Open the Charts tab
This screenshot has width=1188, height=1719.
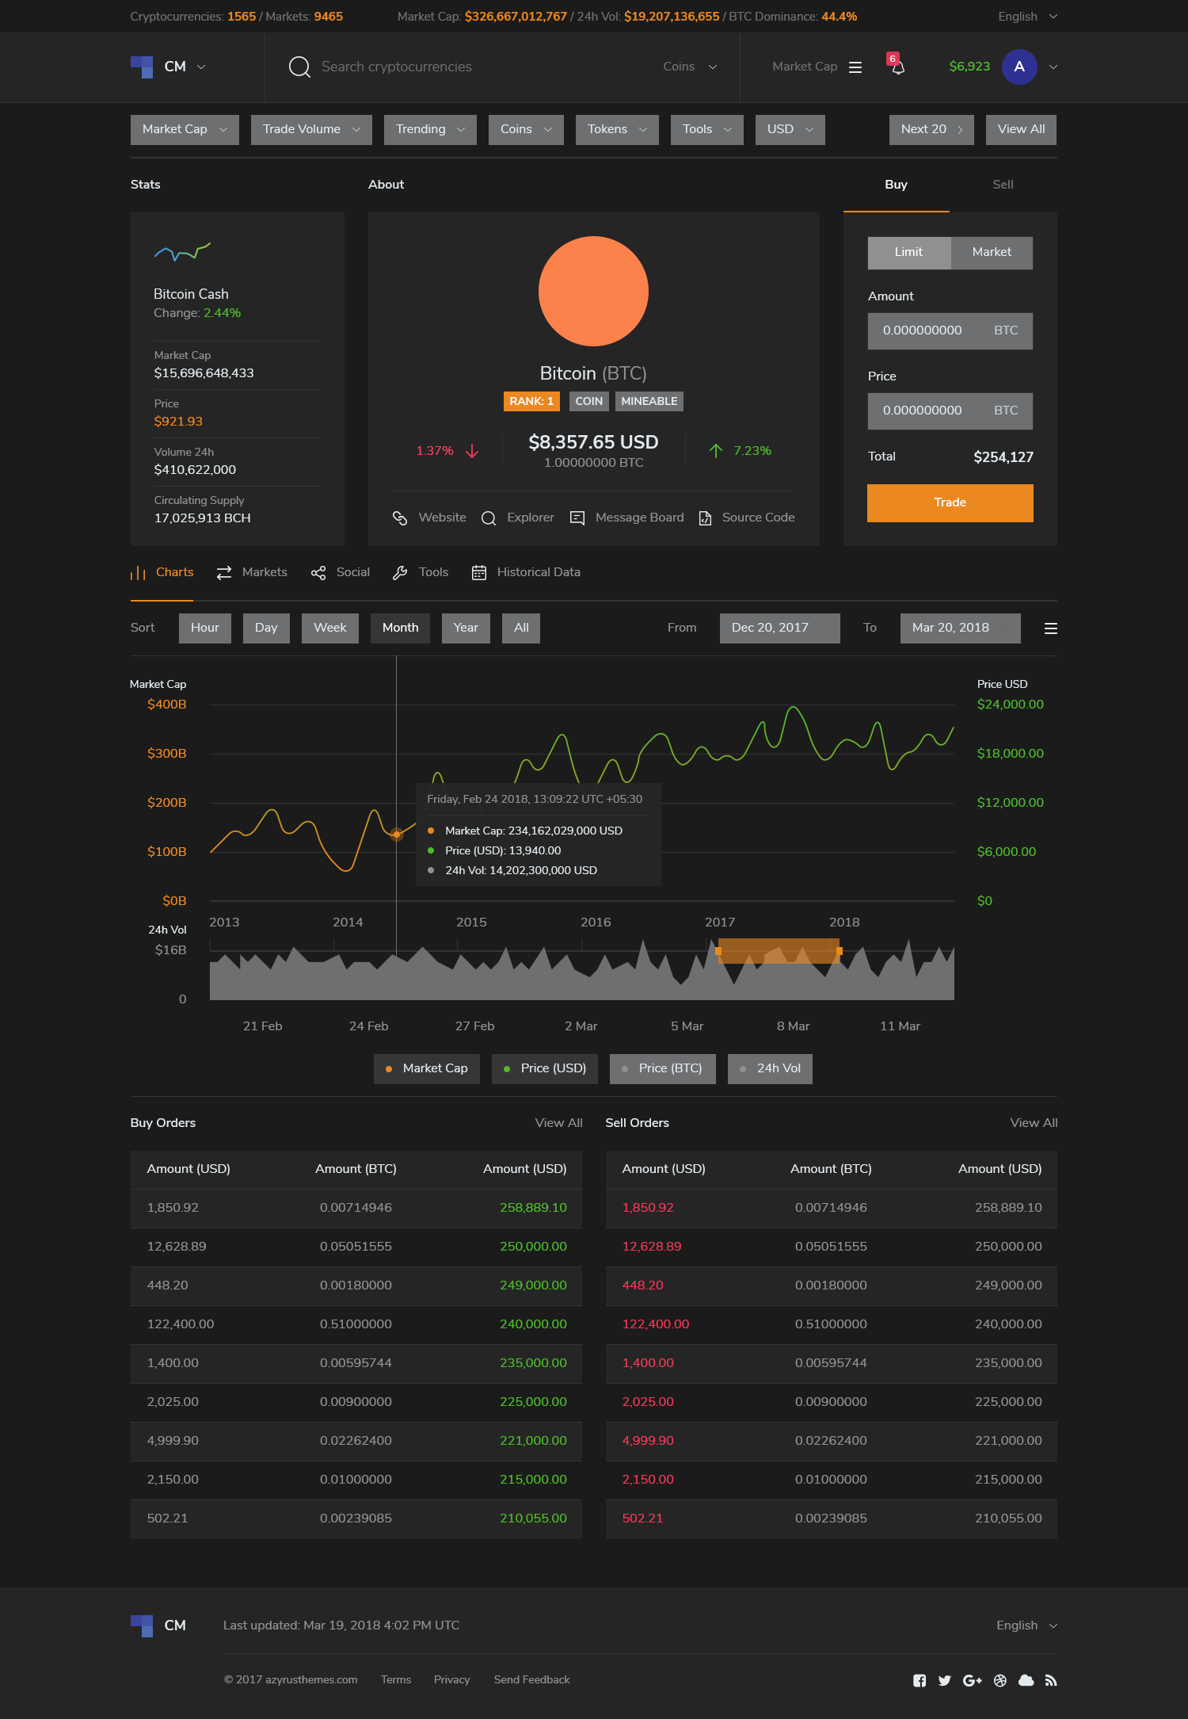(x=162, y=573)
